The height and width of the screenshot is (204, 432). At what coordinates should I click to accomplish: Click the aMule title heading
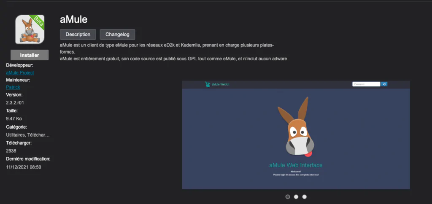(73, 19)
